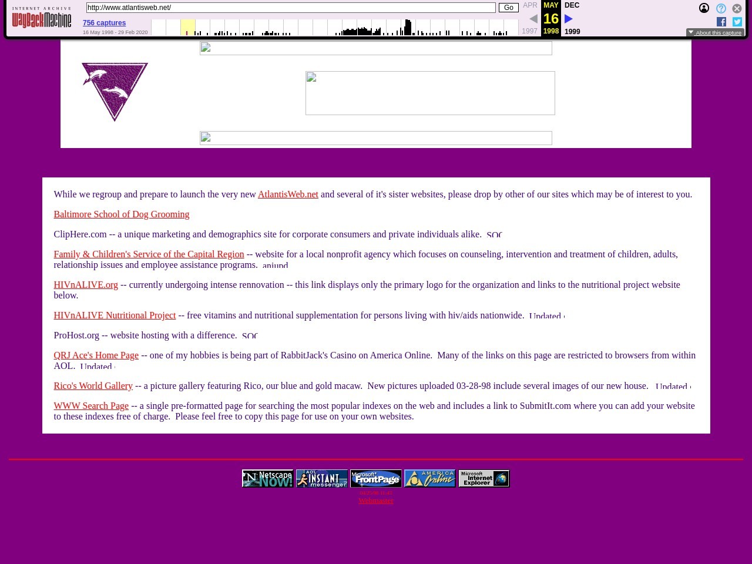Open Baltimore School of Dog Grooming link
The height and width of the screenshot is (564, 752).
tap(121, 214)
